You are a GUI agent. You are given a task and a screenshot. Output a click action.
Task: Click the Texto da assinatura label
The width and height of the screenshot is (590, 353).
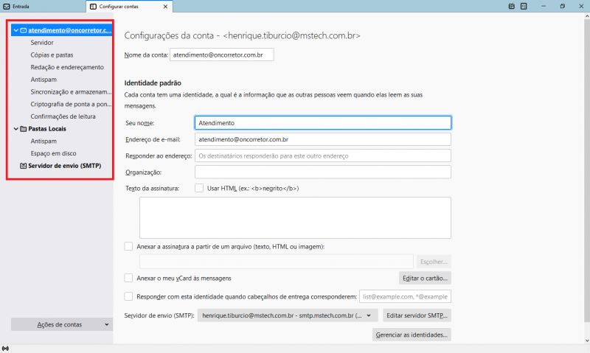point(153,189)
